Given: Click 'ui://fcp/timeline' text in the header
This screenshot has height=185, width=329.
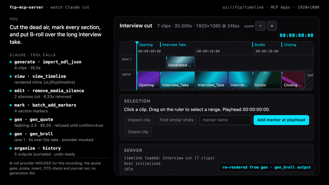Looking at the screenshot, I should [x=243, y=7].
